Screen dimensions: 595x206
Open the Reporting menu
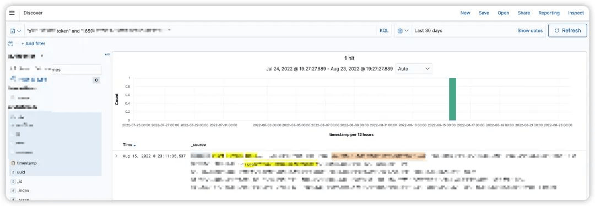[549, 13]
